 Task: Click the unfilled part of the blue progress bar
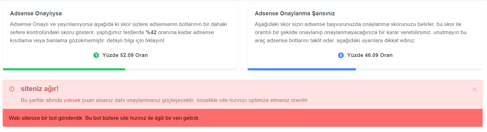pos(419,69)
